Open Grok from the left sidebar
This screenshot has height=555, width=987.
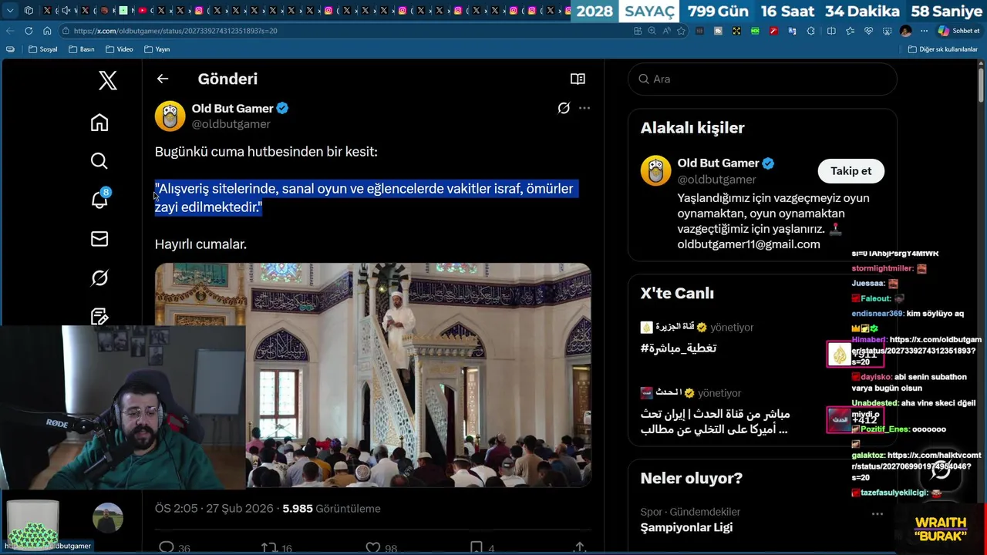click(99, 277)
